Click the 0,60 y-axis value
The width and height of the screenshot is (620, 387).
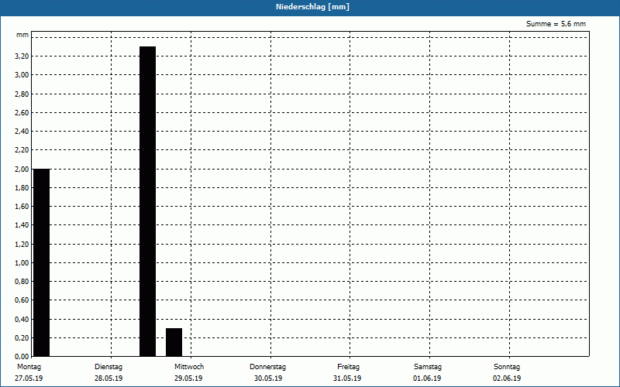coord(22,300)
